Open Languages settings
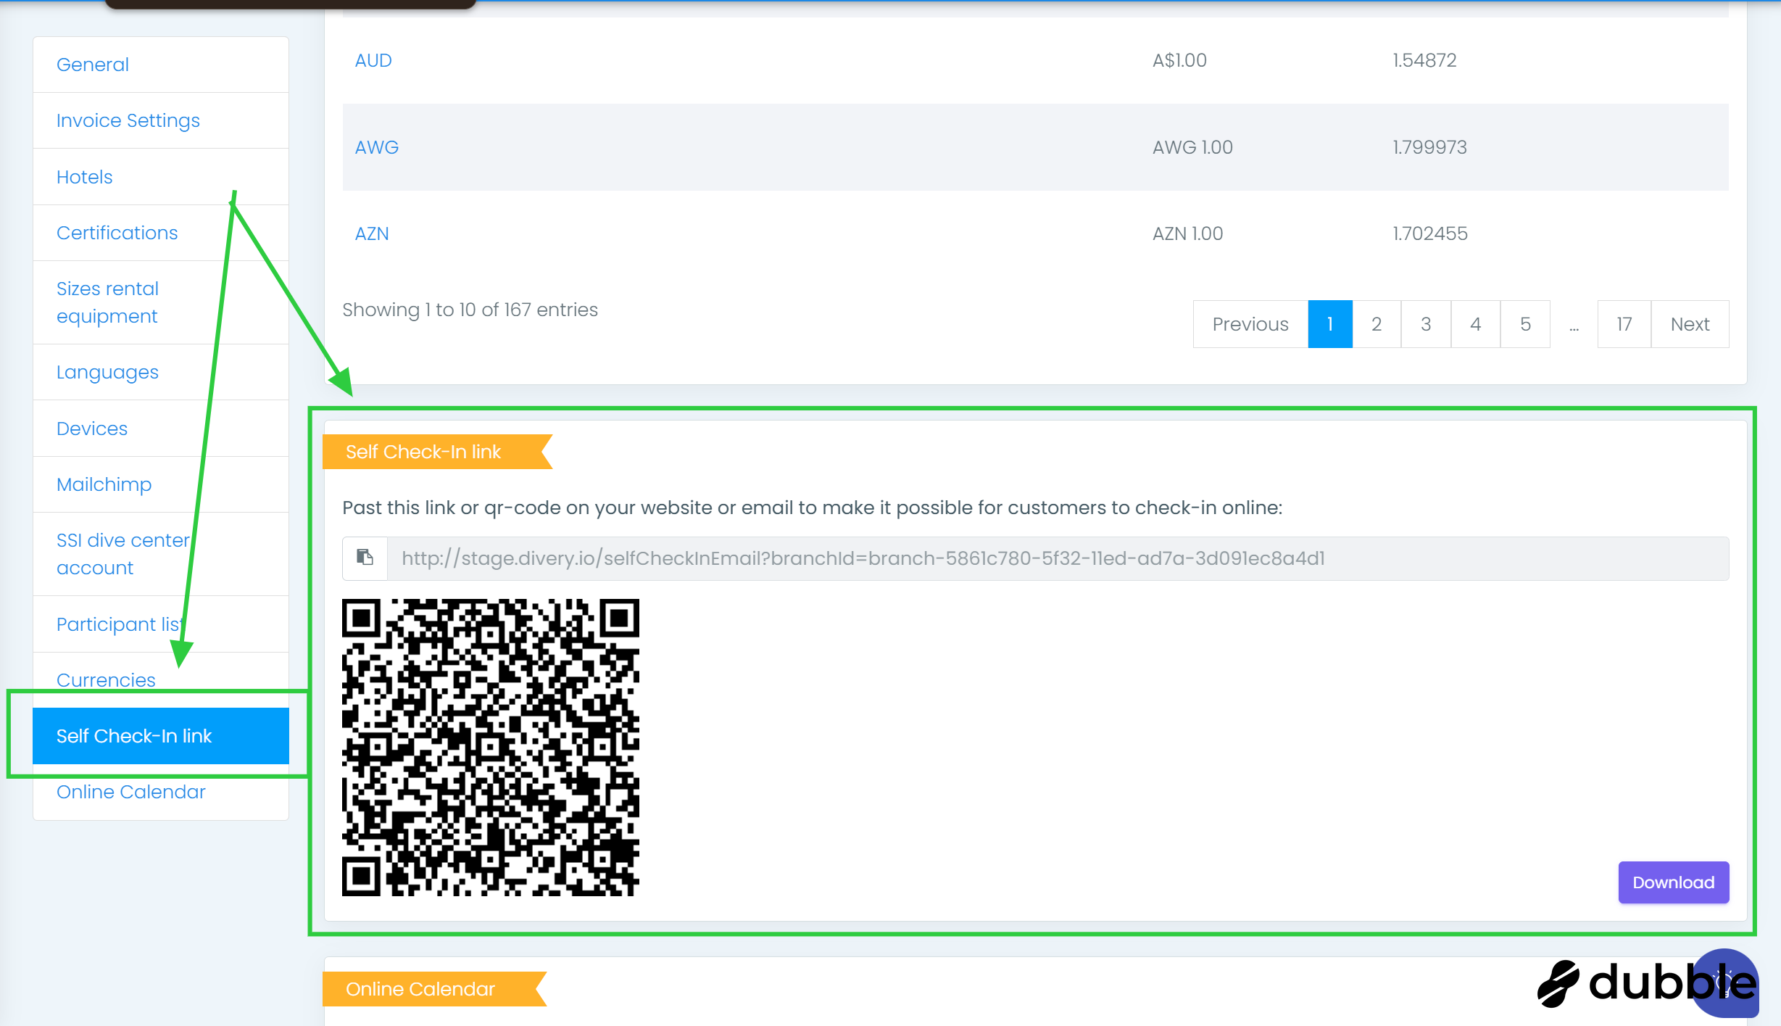Image resolution: width=1781 pixels, height=1026 pixels. (107, 372)
